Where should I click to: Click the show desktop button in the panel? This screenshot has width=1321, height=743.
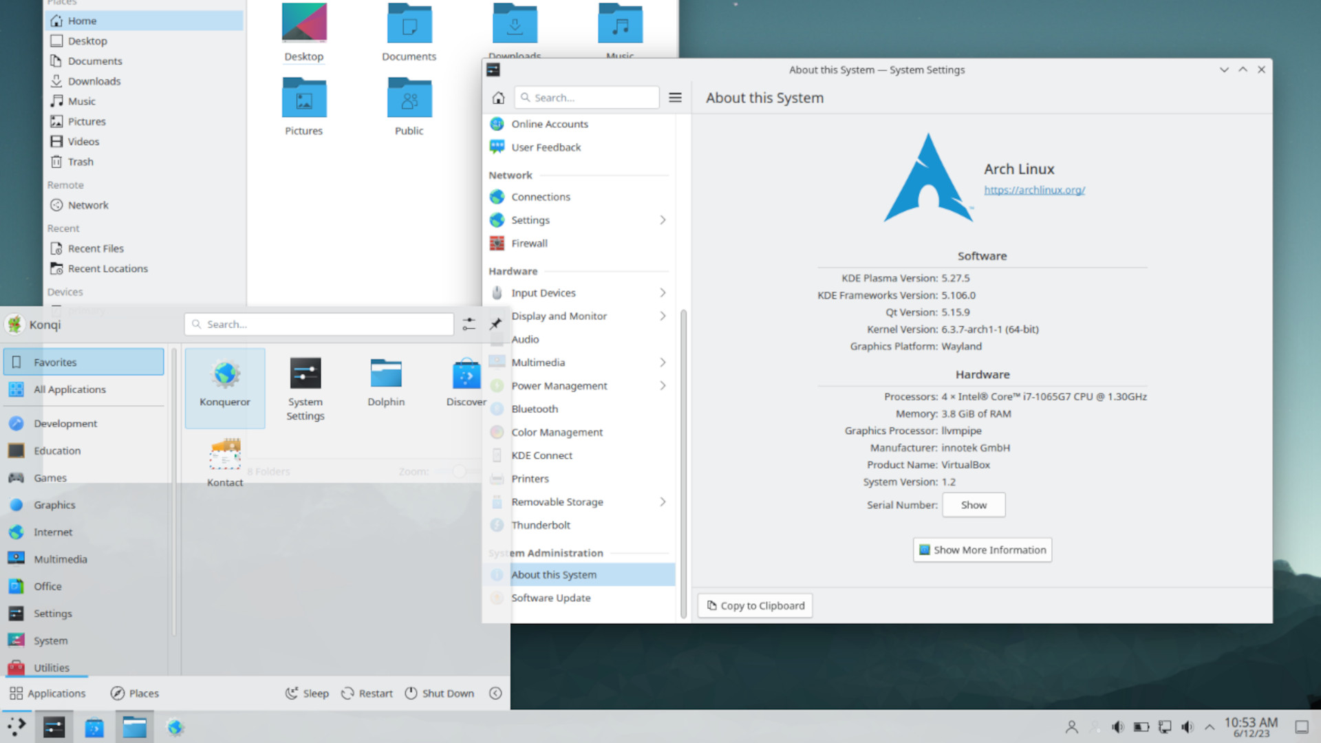(1302, 727)
